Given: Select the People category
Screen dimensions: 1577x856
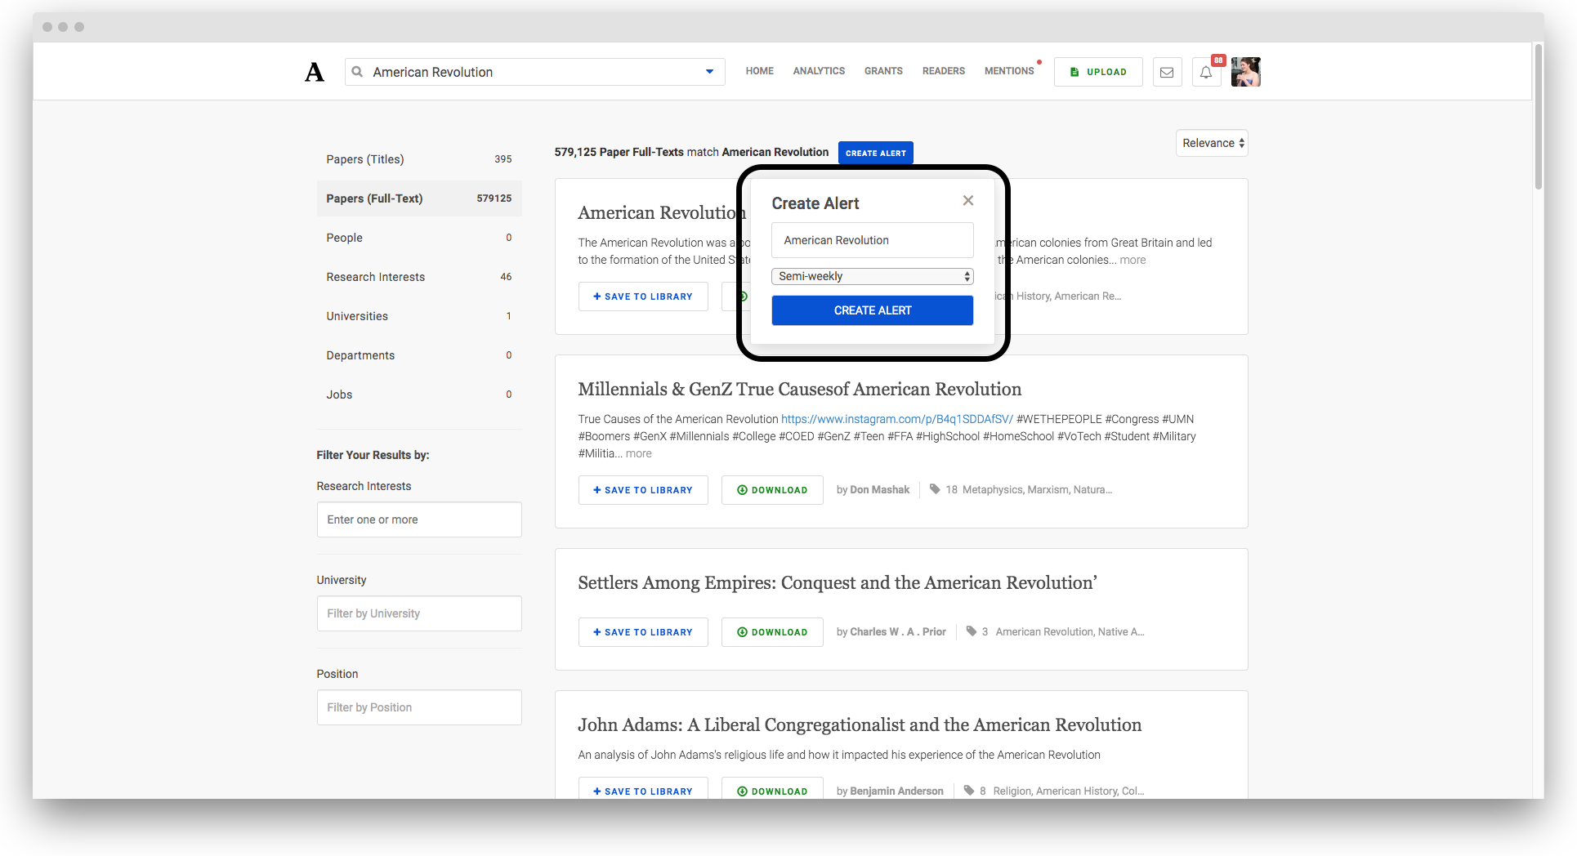Looking at the screenshot, I should [x=419, y=238].
